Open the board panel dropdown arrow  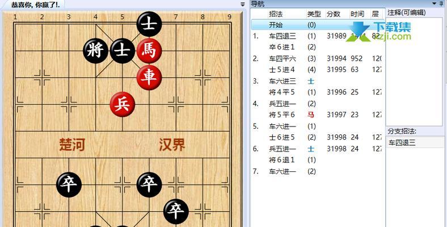point(243,4)
